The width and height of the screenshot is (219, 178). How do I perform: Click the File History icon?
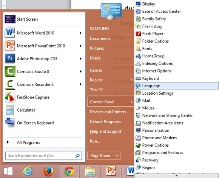(138, 26)
